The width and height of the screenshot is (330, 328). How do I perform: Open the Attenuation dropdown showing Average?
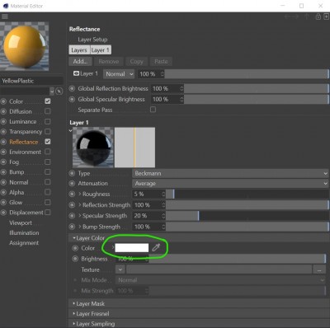pyautogui.click(x=230, y=183)
